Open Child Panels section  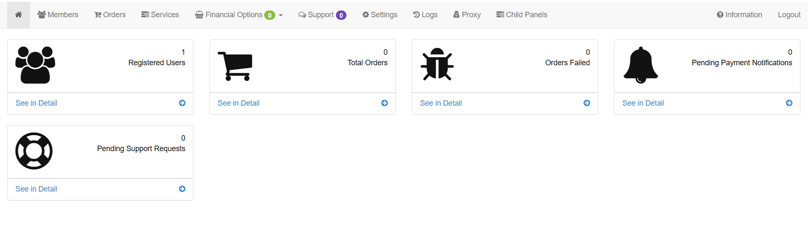coord(522,15)
